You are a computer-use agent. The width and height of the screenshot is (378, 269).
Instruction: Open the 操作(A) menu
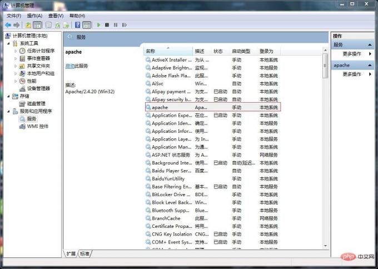click(x=34, y=16)
